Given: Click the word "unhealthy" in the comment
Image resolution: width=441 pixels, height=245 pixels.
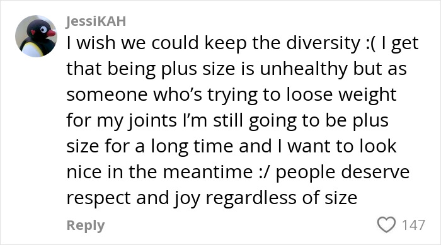Looking at the screenshot, I should coord(304,69).
